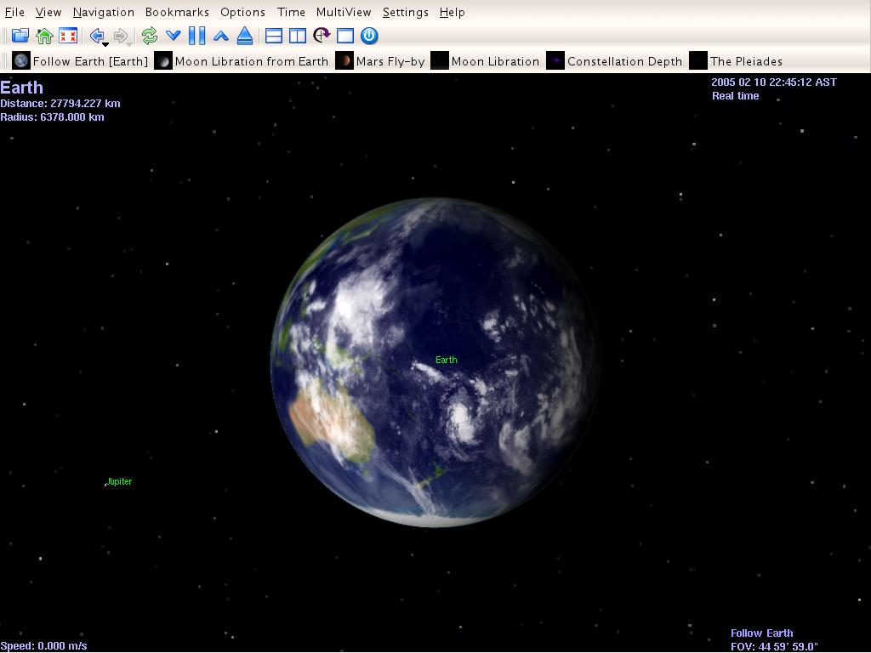The height and width of the screenshot is (653, 871).
Task: Reverse time with the green arrows icon
Action: [x=150, y=36]
